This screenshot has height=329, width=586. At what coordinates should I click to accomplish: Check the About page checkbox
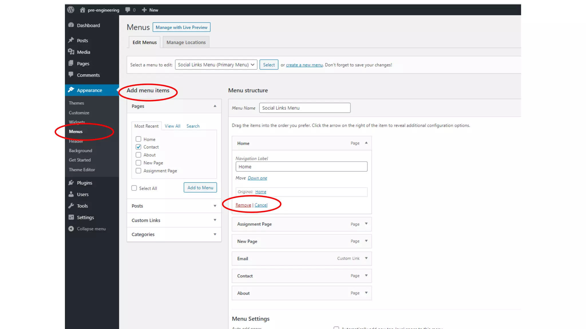(x=138, y=155)
